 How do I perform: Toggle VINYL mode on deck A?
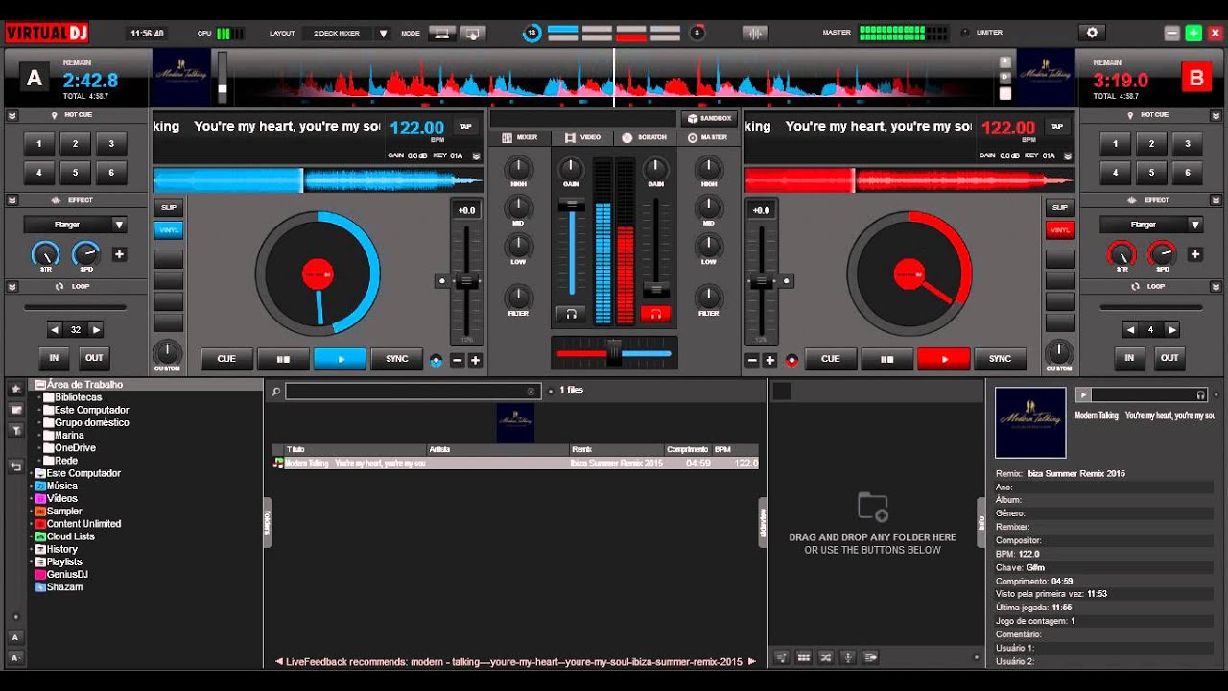click(x=169, y=230)
